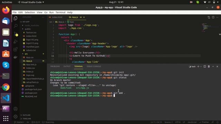Open the Extensions view icon
The width and height of the screenshot is (221, 124).
tap(16, 49)
